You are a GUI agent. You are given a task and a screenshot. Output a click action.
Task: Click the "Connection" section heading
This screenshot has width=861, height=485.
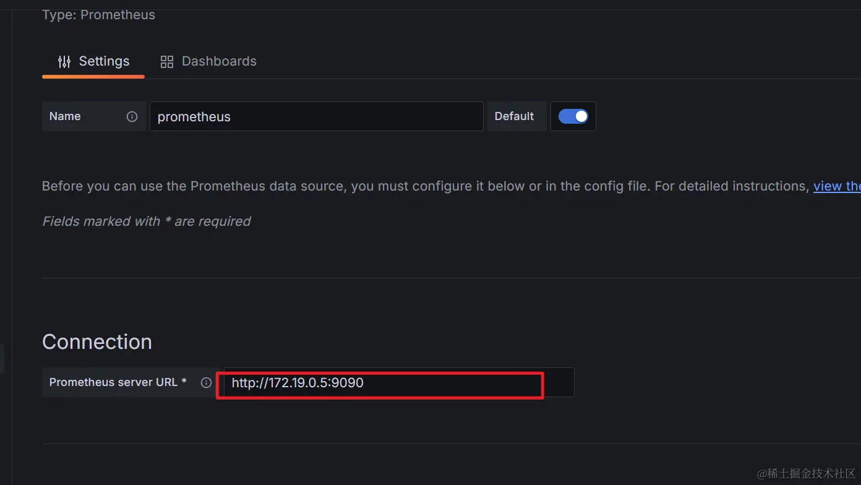click(x=97, y=342)
